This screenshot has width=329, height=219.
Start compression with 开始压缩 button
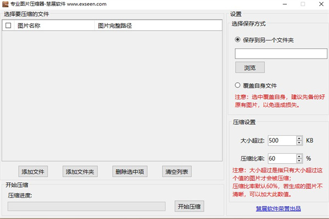(x=189, y=206)
